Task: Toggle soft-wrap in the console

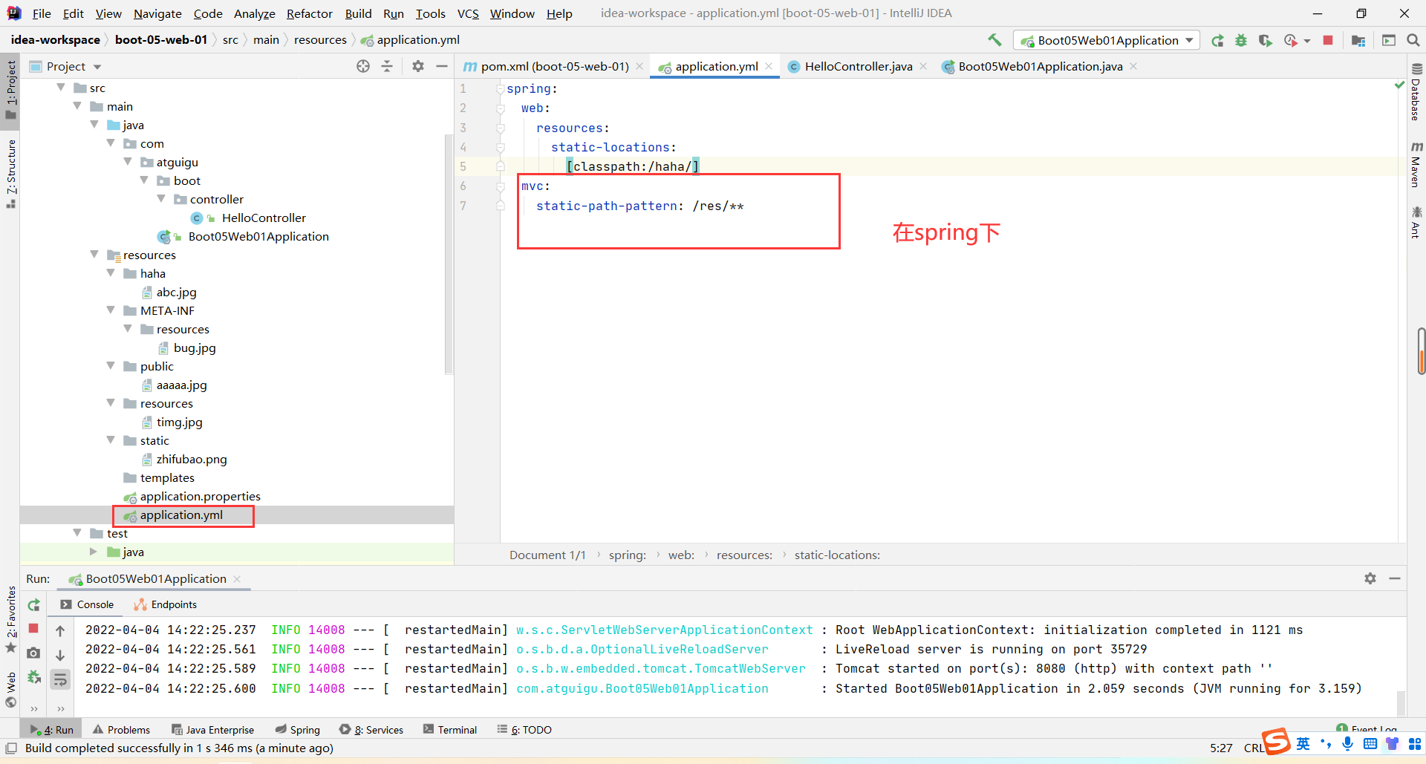Action: coord(60,679)
